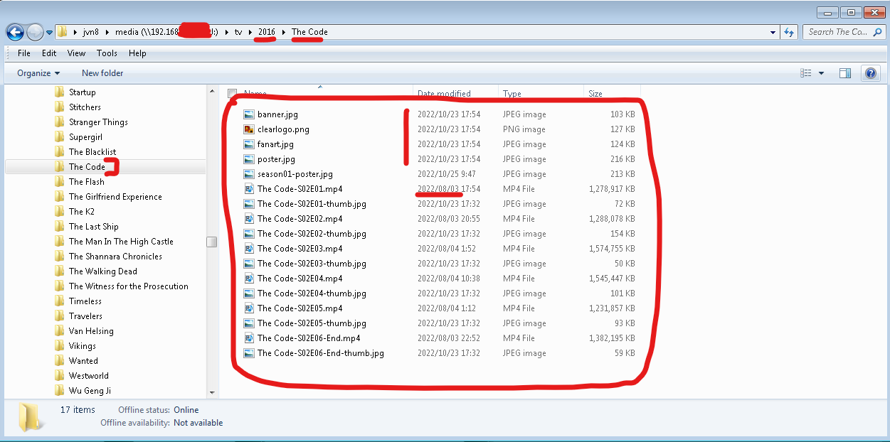Viewport: 890px width, 442px height.
Task: Select The Witness for the Prosecution folder
Action: [x=129, y=286]
